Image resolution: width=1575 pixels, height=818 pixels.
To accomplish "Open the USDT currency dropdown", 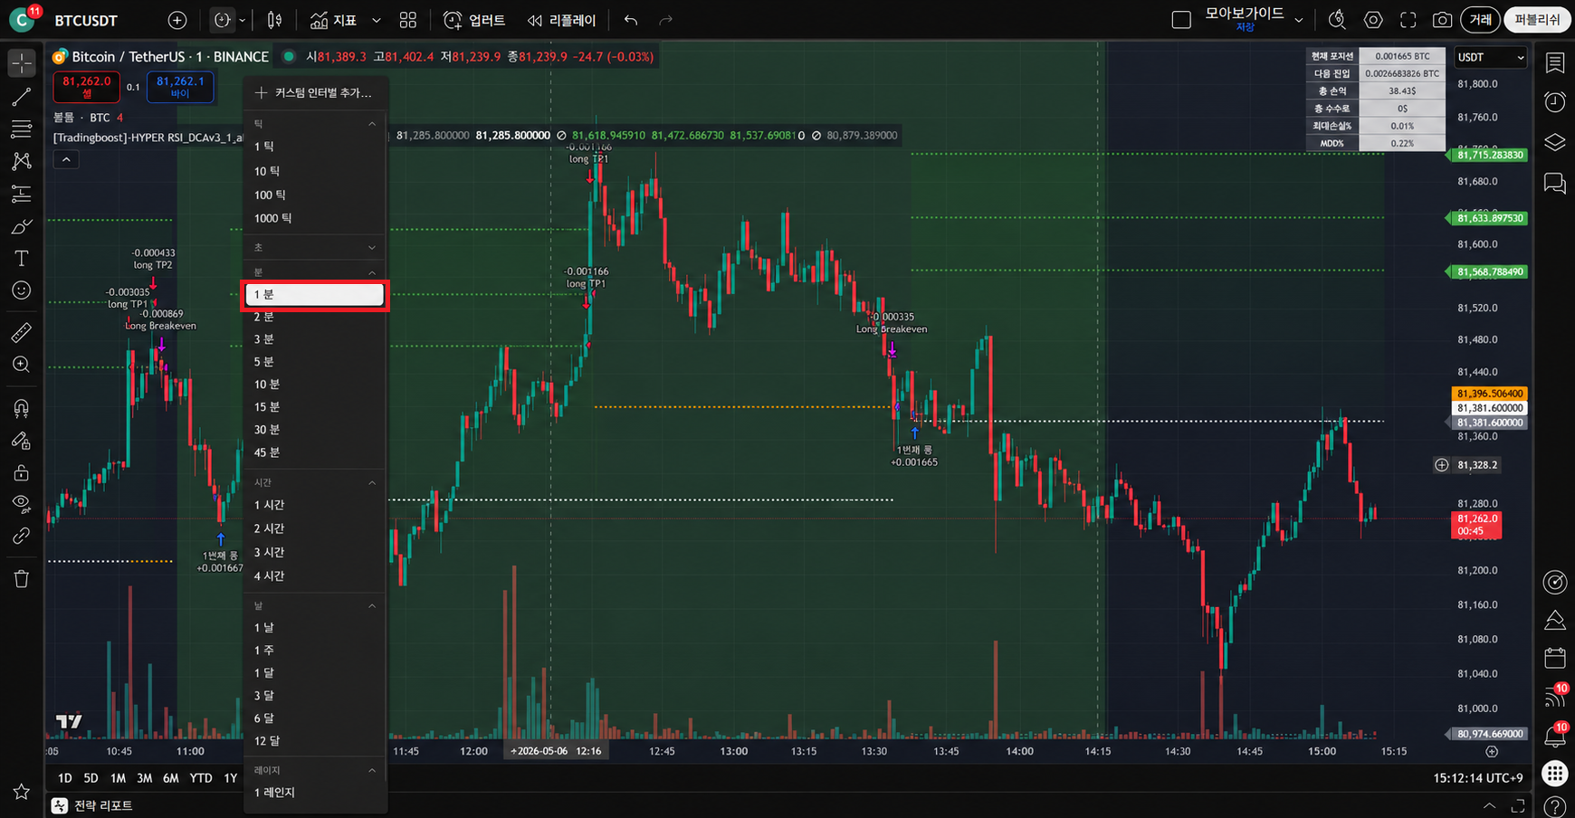I will (x=1491, y=57).
